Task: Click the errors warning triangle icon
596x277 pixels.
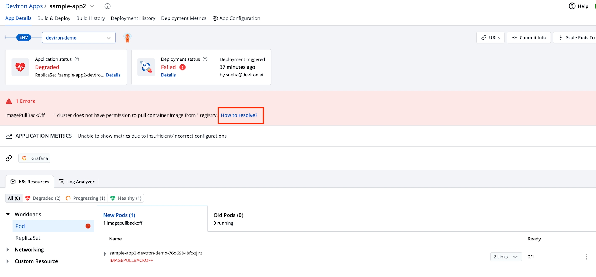Action: coord(9,101)
